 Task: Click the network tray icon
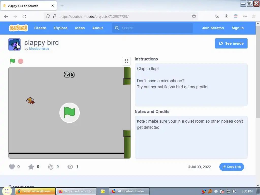click(x=228, y=191)
